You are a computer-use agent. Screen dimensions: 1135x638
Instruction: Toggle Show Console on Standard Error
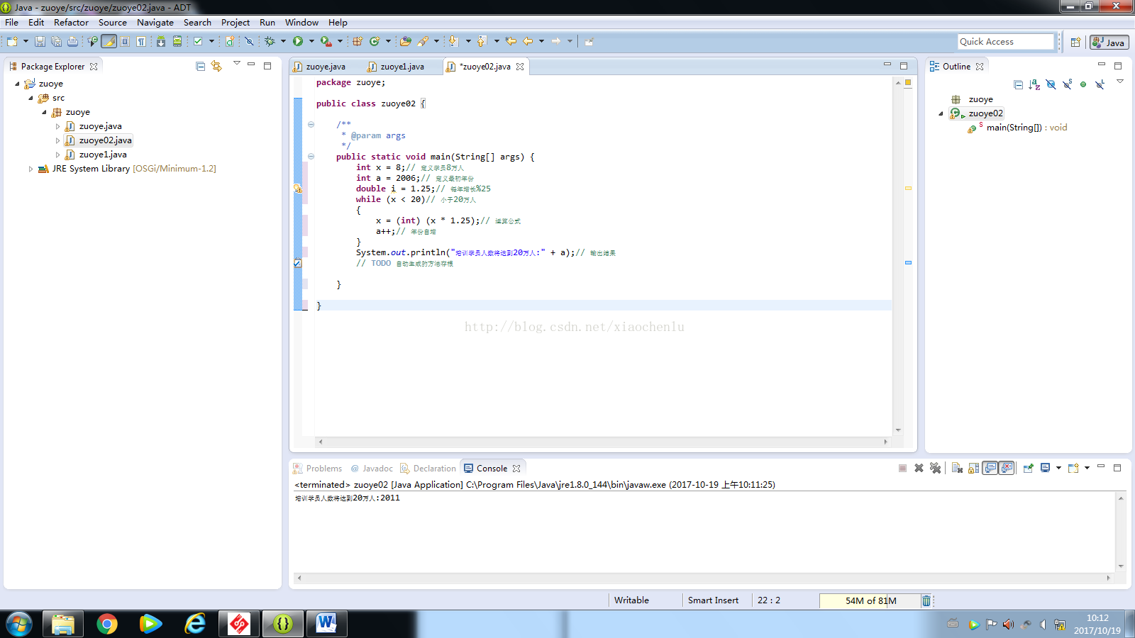pyautogui.click(x=1007, y=468)
